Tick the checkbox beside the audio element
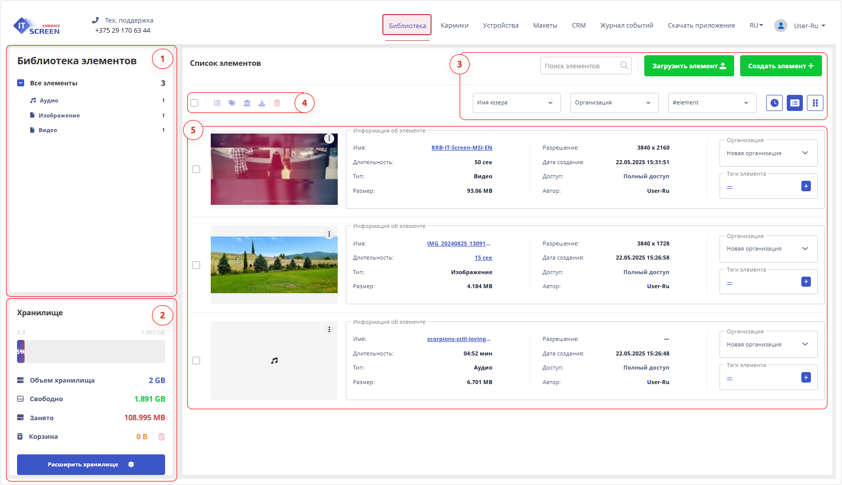 click(196, 360)
